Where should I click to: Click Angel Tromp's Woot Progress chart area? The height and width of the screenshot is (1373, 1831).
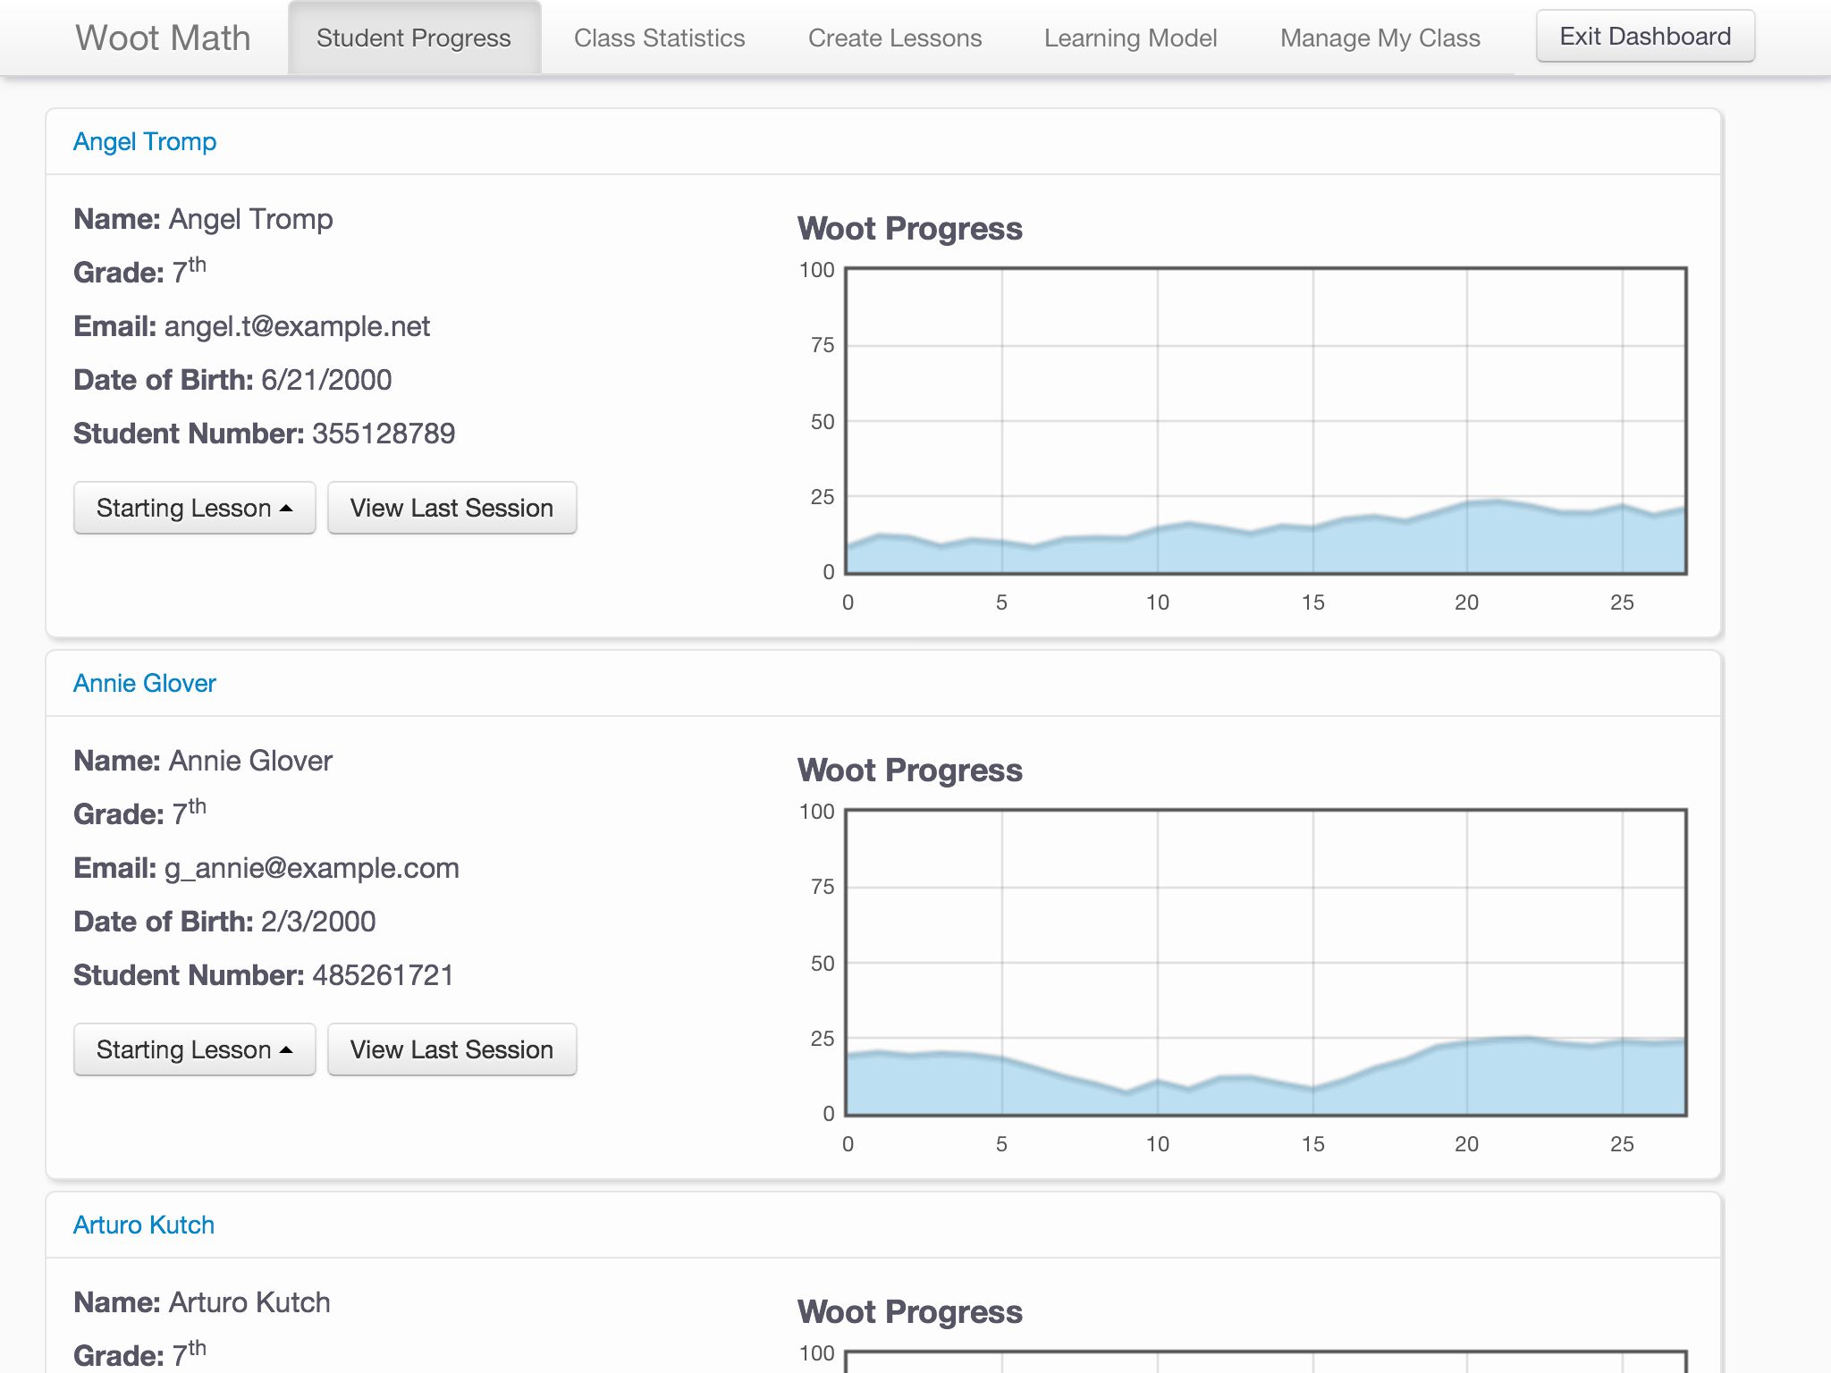(1265, 420)
